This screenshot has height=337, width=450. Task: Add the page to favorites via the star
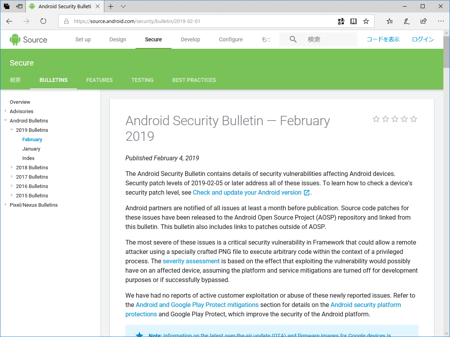366,21
